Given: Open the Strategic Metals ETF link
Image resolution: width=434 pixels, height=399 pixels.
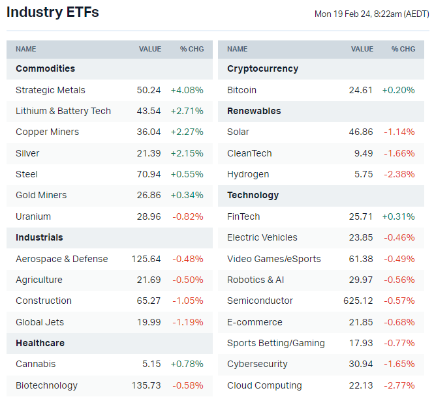Looking at the screenshot, I should pos(50,90).
